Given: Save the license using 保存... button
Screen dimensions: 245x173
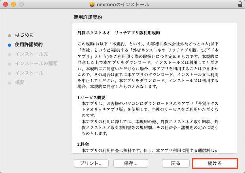Looking at the screenshot, I should tap(130, 163).
